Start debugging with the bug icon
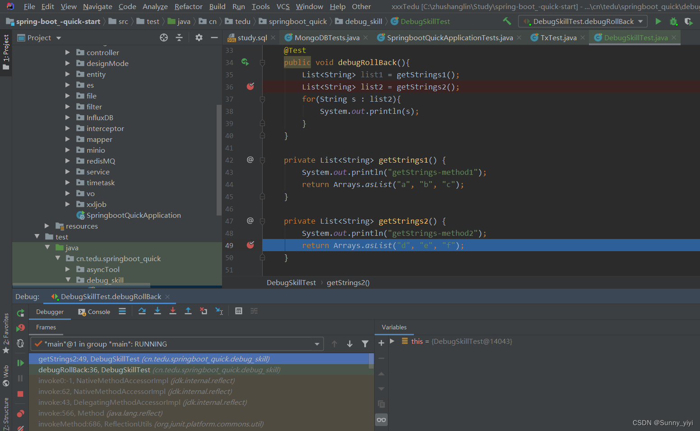Viewport: 700px width, 431px height. pos(673,21)
